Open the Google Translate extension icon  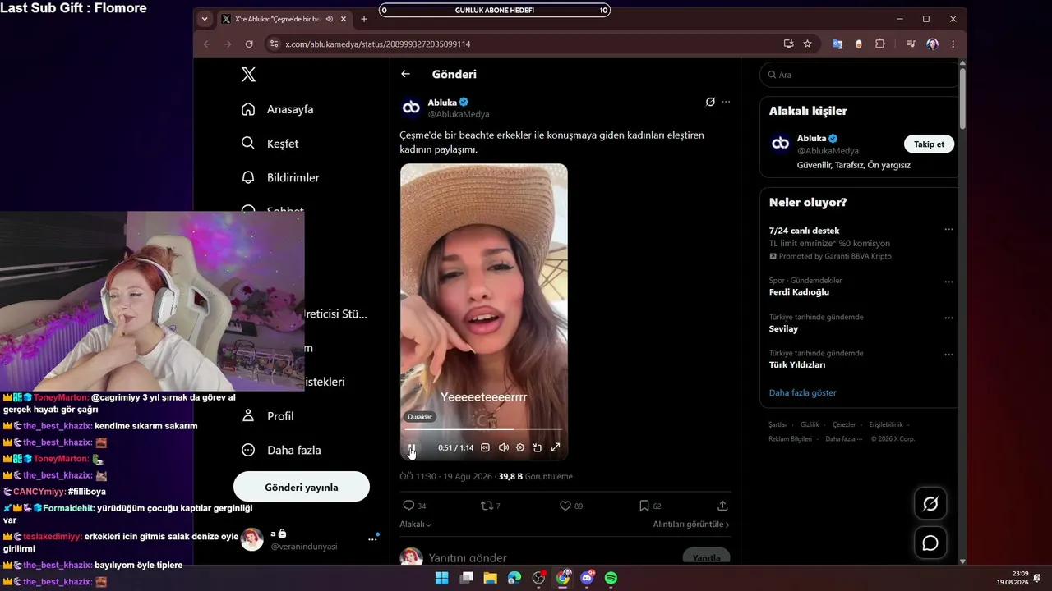(x=837, y=44)
